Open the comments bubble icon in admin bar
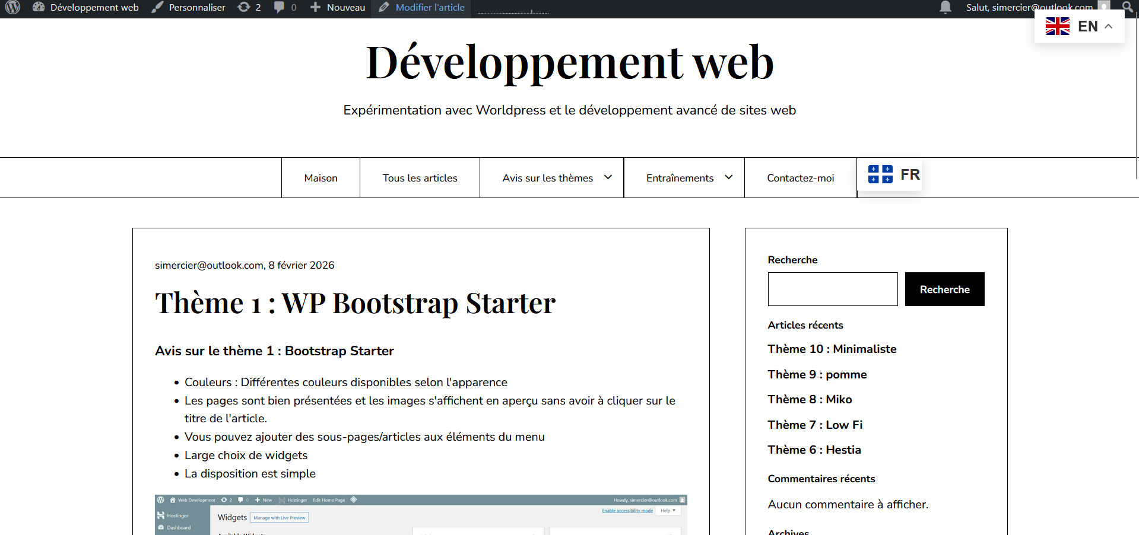The image size is (1139, 535). [279, 8]
